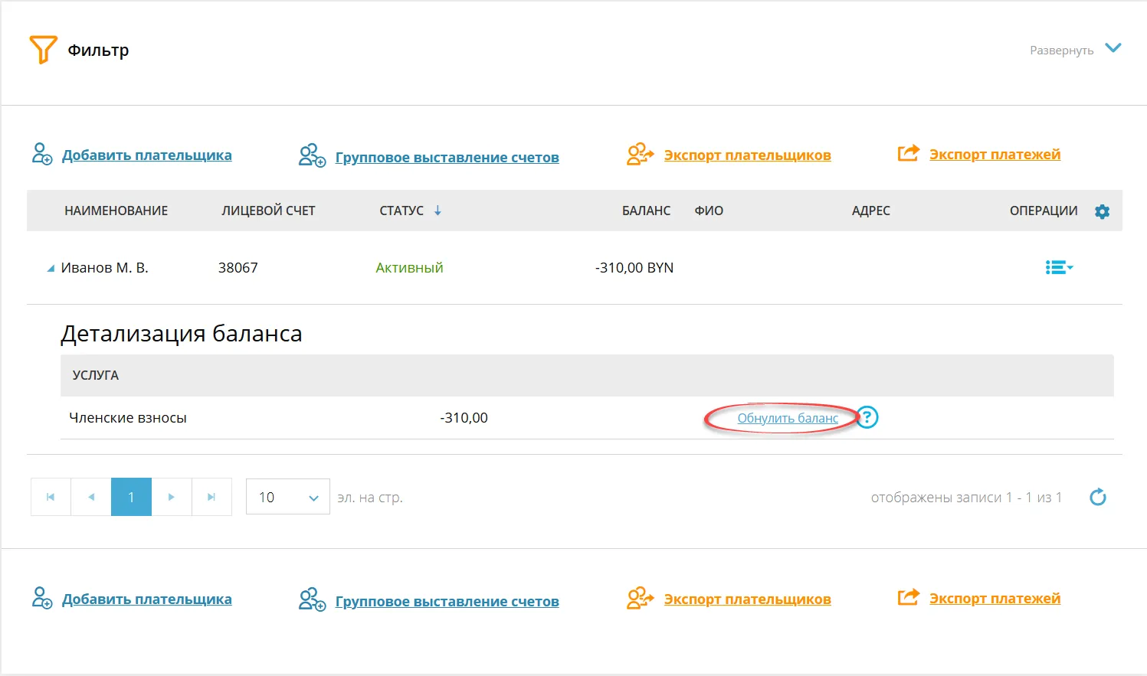Viewport: 1147px width, 676px height.
Task: Click top Групповое выставление счетов link
Action: [447, 158]
